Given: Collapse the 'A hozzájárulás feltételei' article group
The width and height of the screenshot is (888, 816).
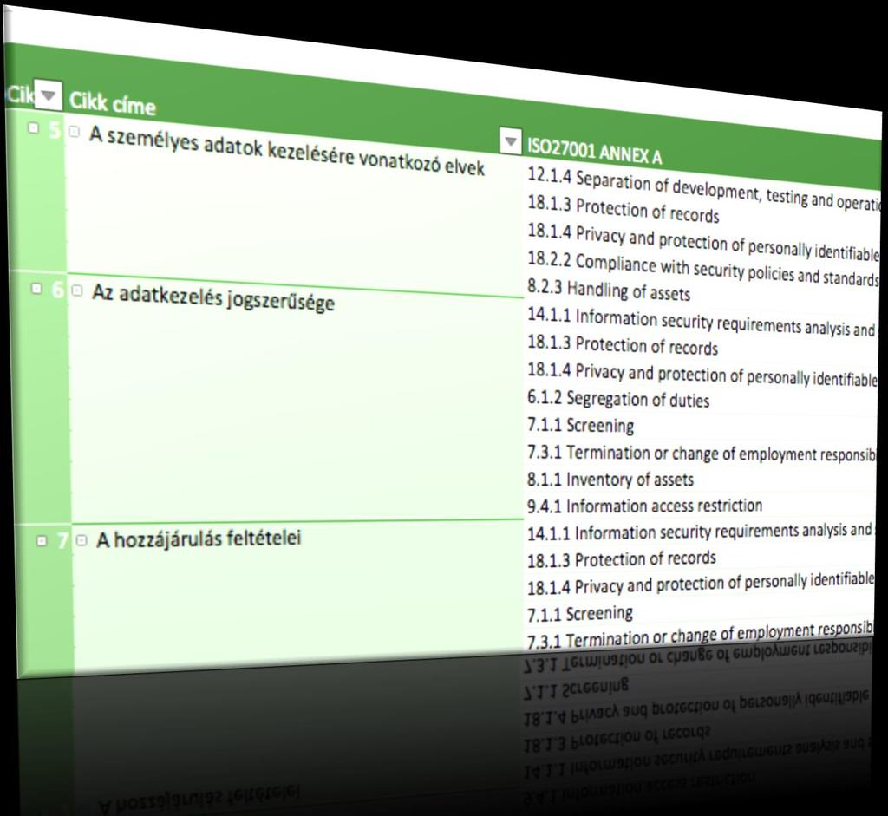Looking at the screenshot, I should click(x=82, y=541).
